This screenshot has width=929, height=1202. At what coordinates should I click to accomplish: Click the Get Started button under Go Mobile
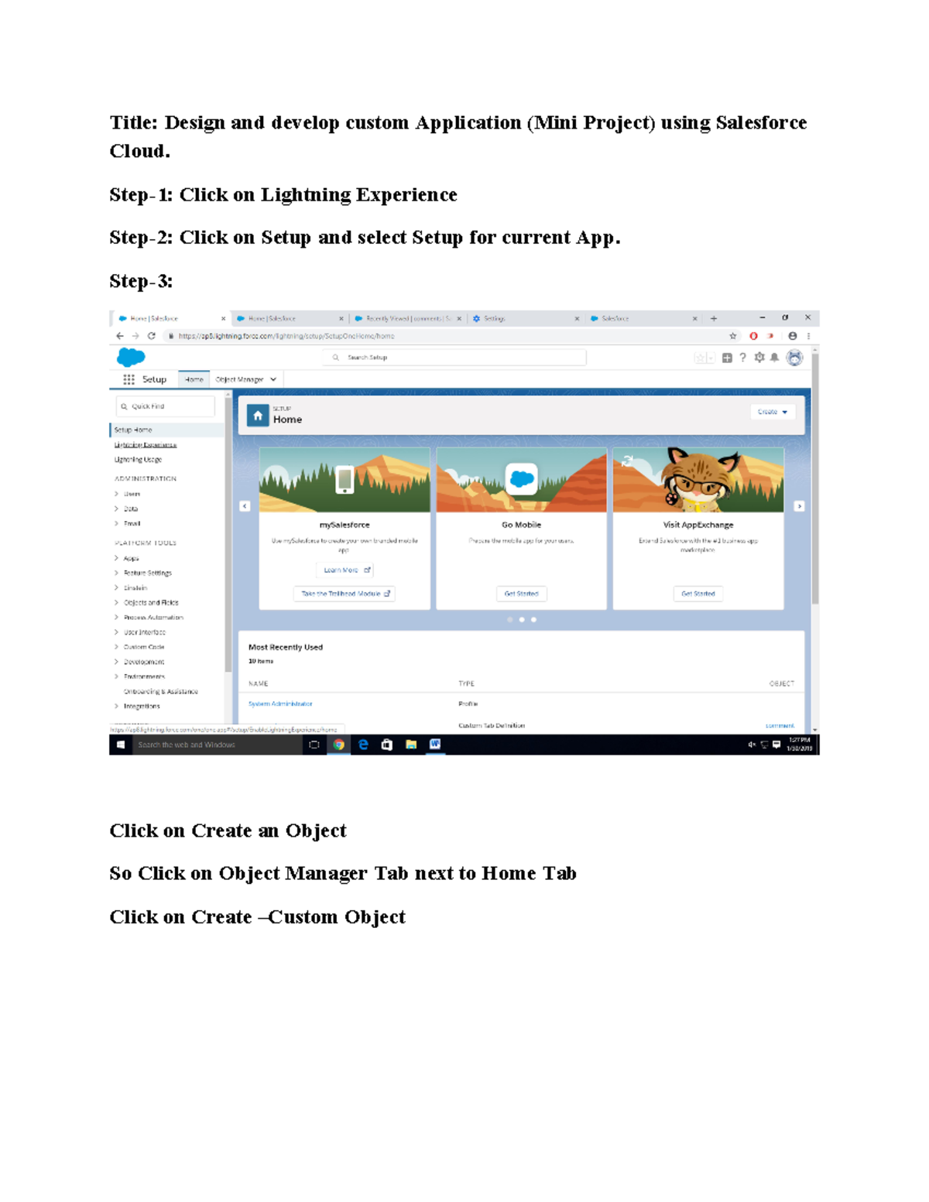520,594
